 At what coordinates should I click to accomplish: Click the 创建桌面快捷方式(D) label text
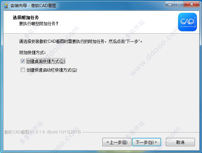[x=46, y=61]
